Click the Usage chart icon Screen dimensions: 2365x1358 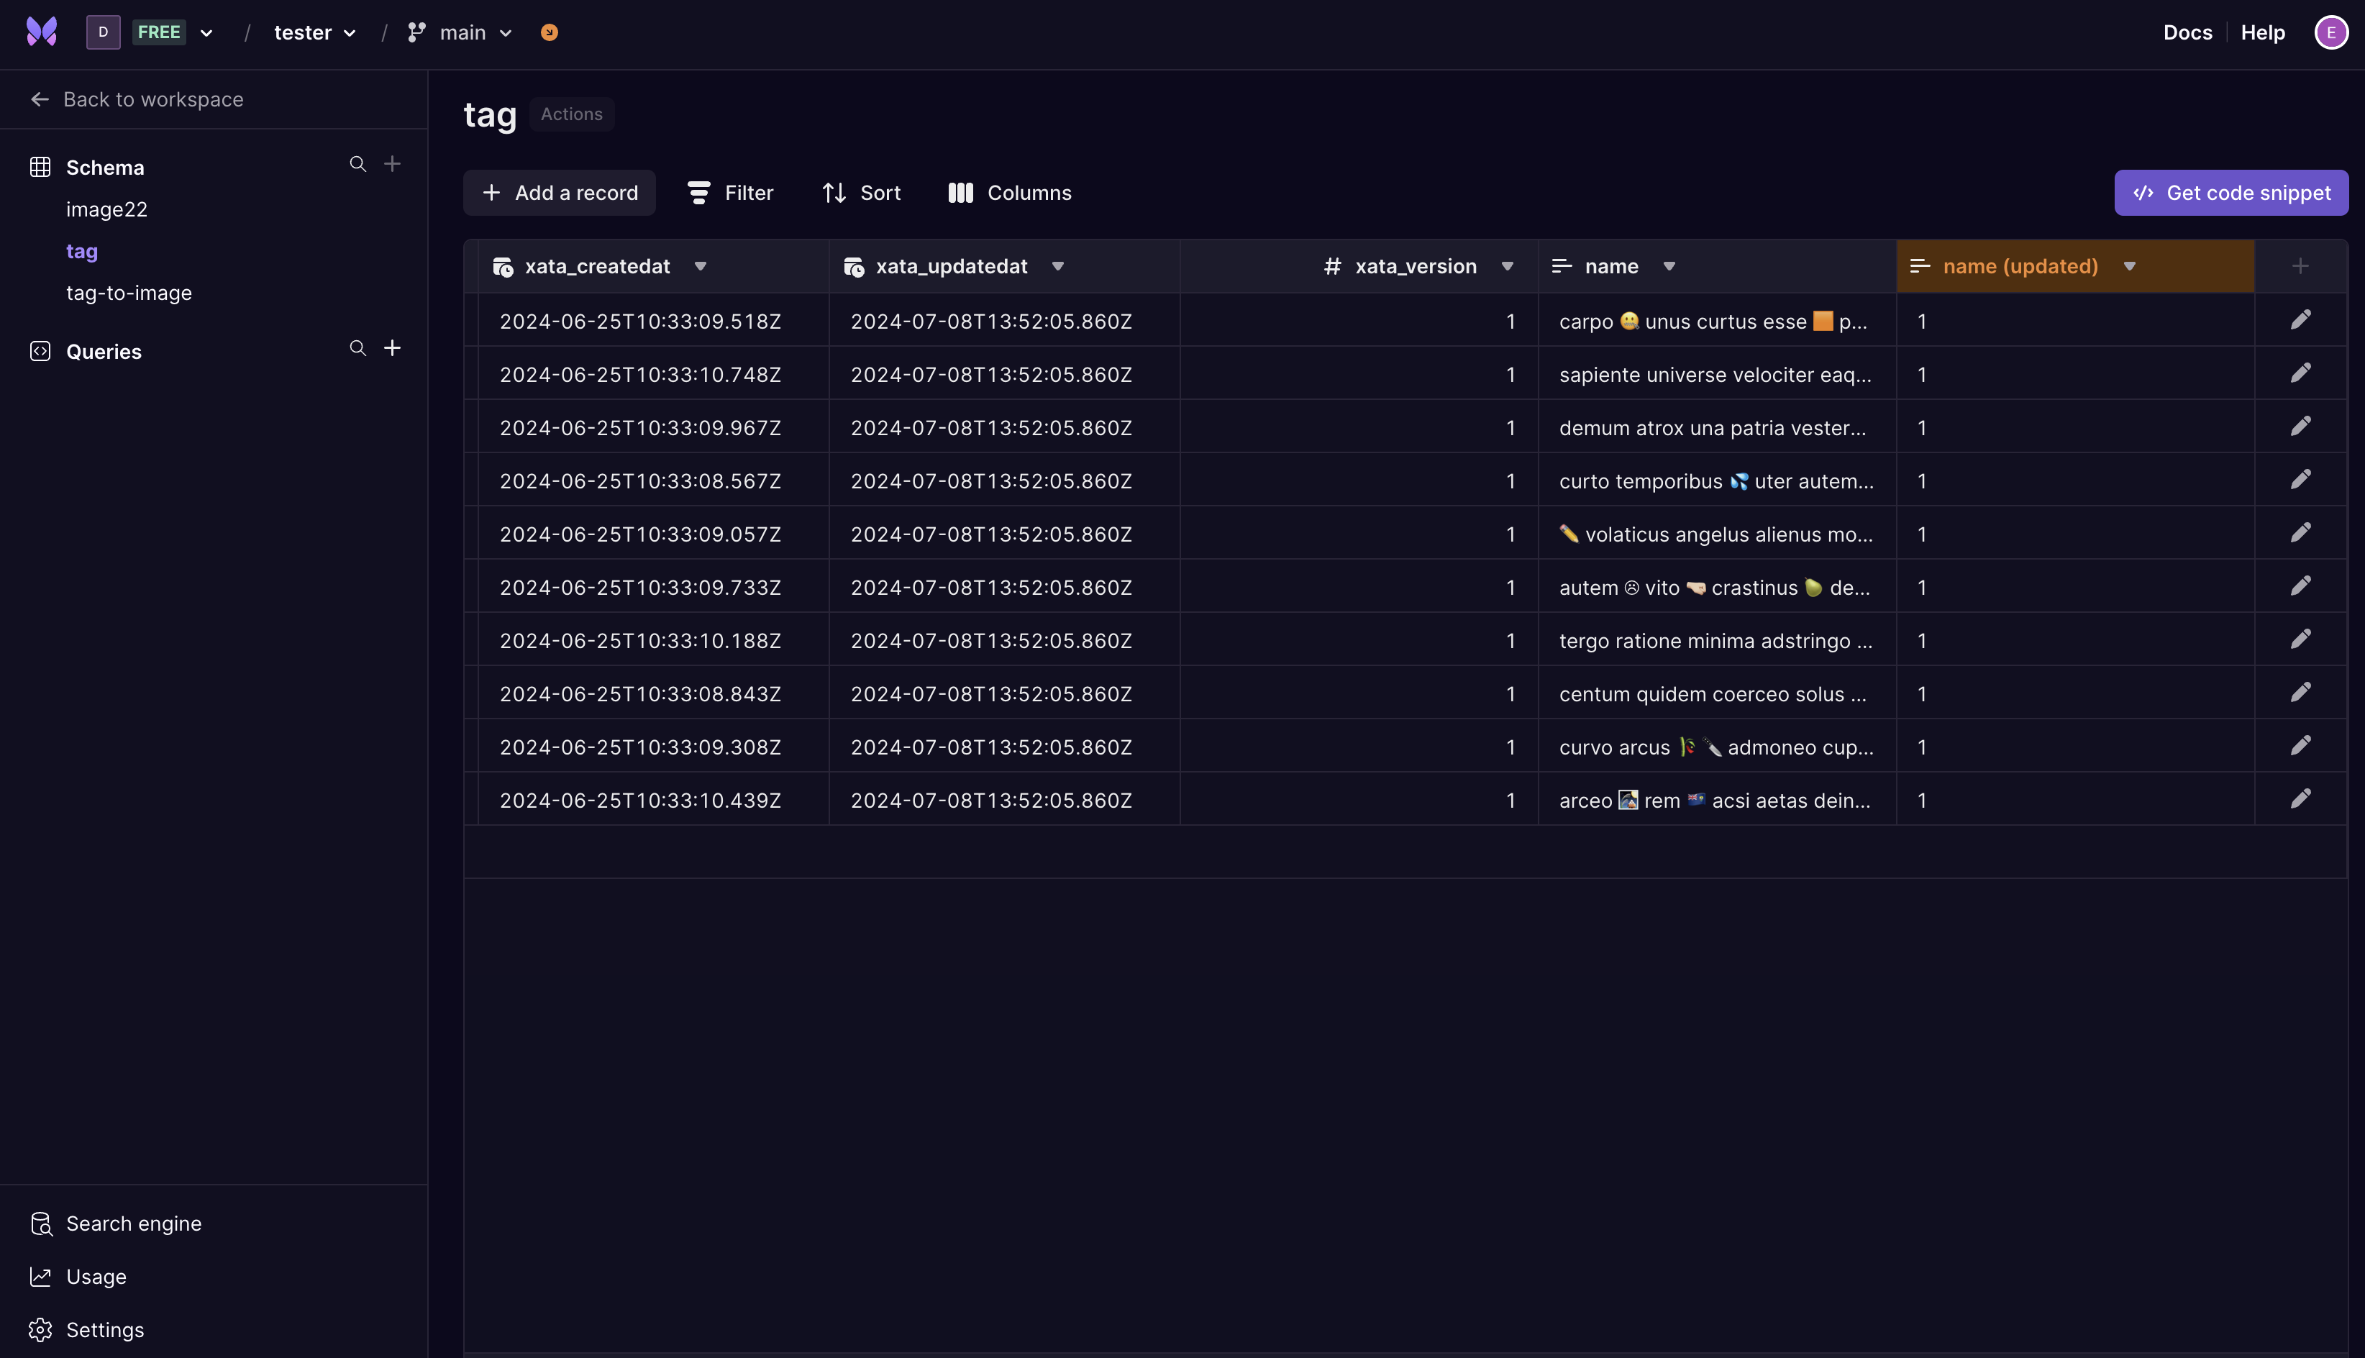tap(40, 1277)
